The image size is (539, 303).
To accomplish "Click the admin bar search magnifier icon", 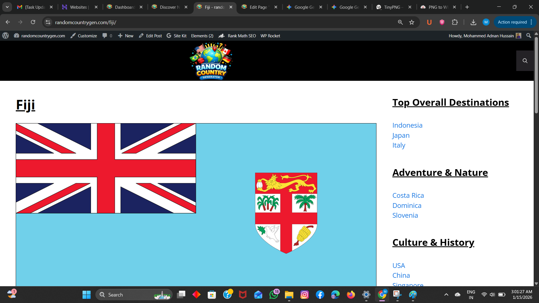I will pos(529,36).
